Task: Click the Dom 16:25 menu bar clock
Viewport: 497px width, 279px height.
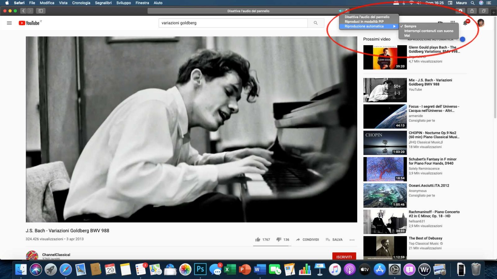Action: (x=435, y=3)
